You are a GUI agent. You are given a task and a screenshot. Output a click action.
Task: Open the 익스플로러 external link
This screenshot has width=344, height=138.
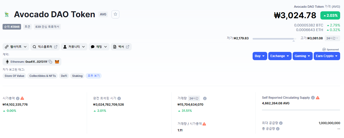tap(45, 47)
